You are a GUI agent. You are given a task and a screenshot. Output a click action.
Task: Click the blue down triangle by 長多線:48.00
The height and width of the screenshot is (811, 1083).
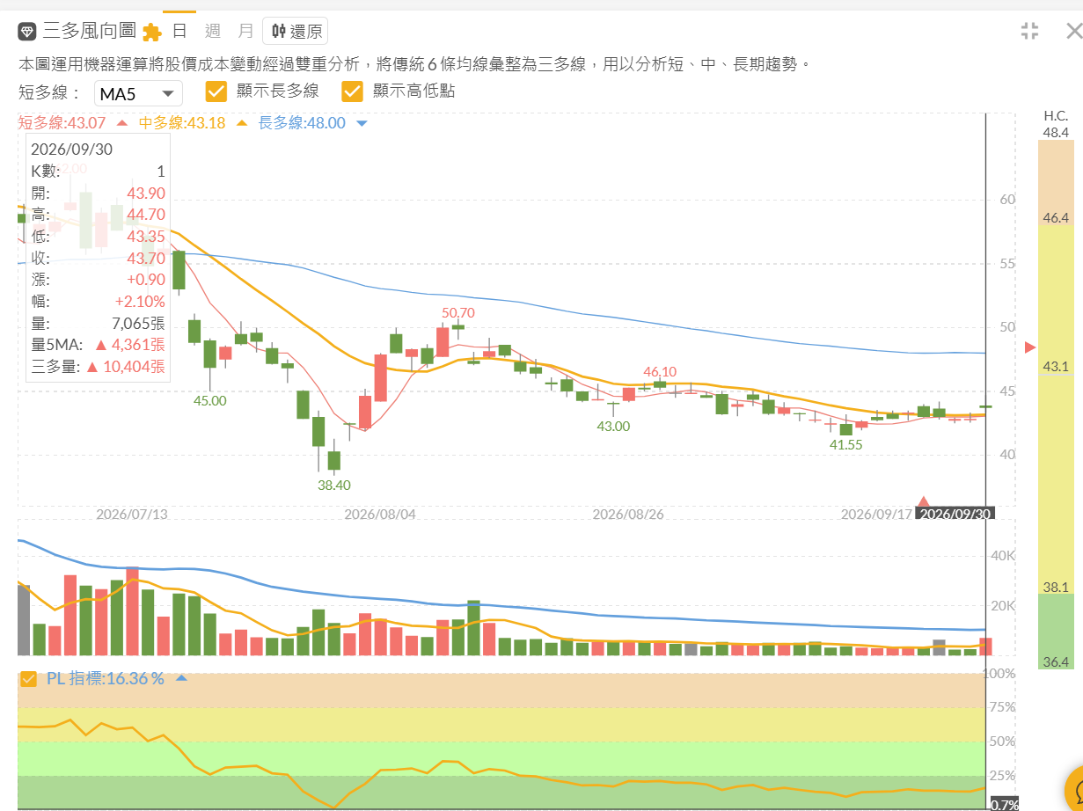361,124
